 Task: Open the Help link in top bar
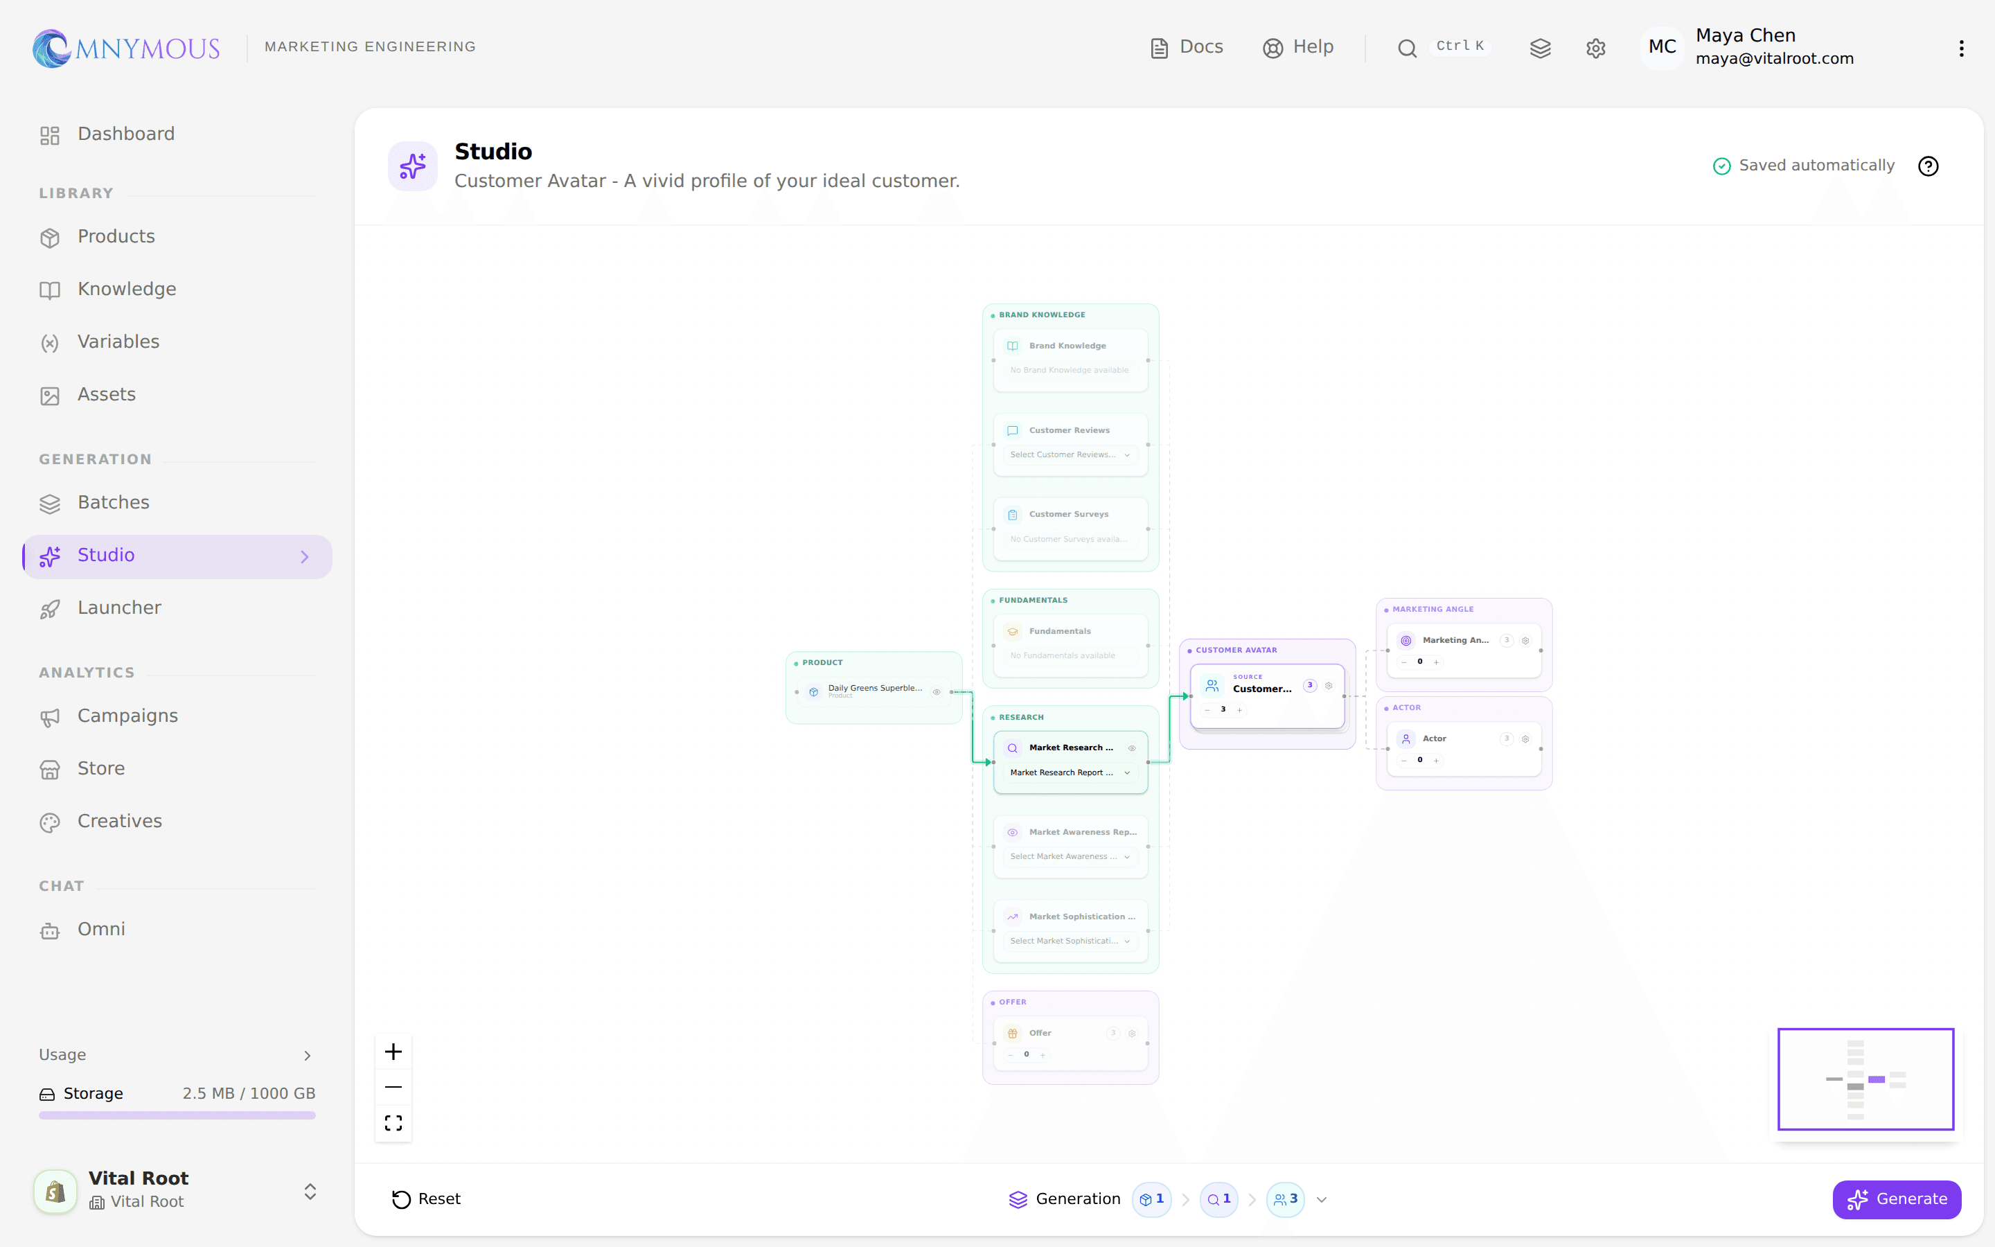point(1297,48)
